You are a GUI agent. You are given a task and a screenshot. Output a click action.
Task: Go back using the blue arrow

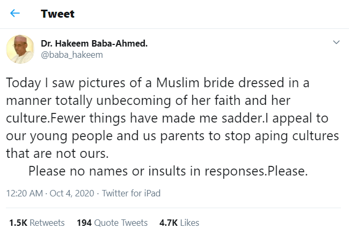(15, 13)
